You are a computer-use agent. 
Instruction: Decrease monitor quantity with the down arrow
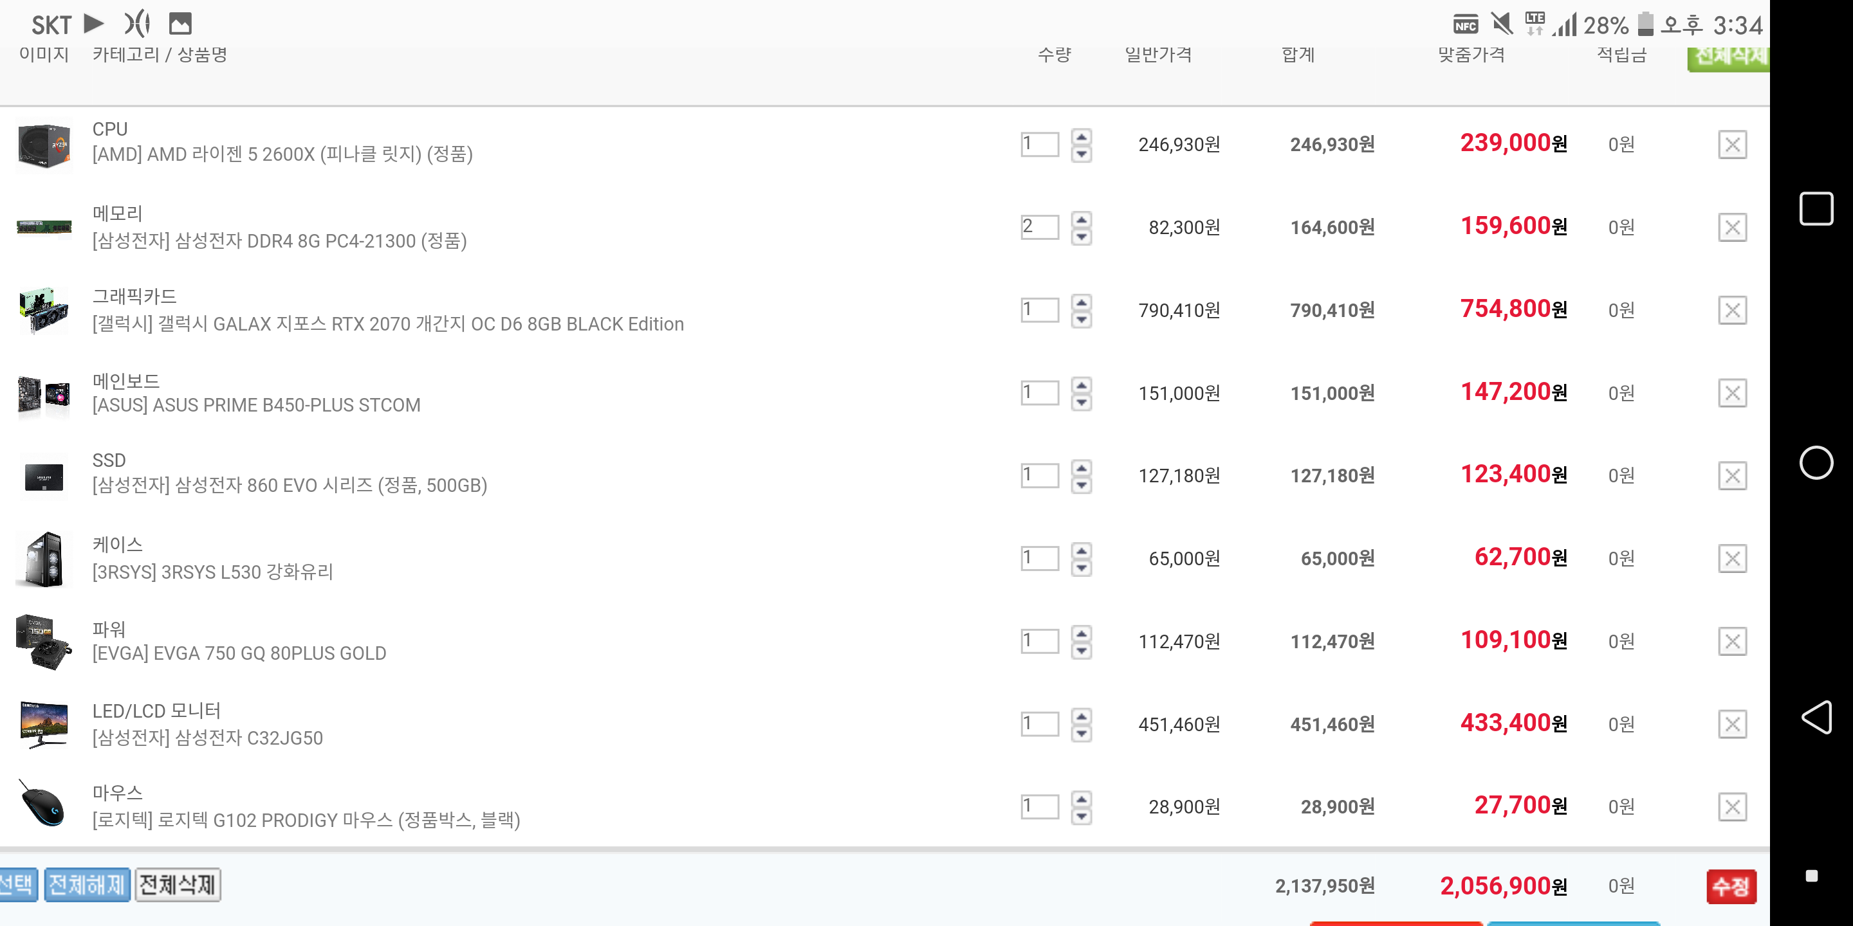(1081, 733)
